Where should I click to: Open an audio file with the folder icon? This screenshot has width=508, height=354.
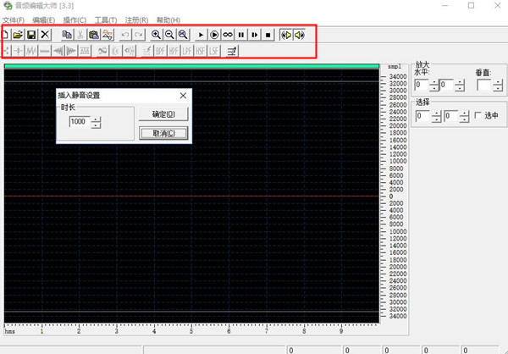click(x=18, y=35)
